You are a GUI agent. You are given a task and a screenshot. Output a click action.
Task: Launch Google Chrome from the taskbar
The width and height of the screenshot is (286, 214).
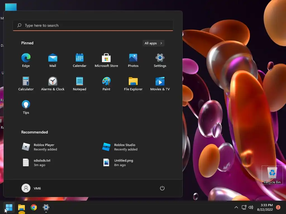[x=34, y=207]
